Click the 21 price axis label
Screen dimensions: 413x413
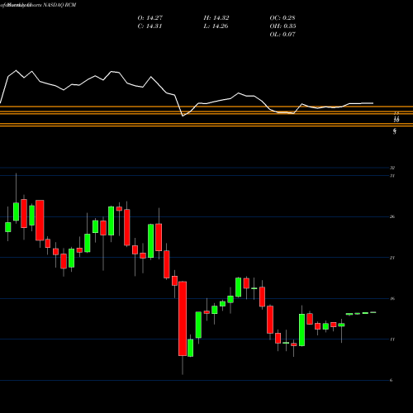click(x=392, y=258)
